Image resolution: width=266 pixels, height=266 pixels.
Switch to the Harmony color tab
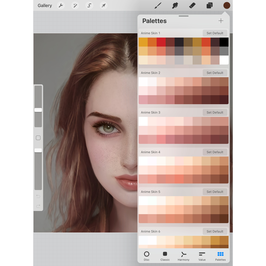(x=184, y=256)
